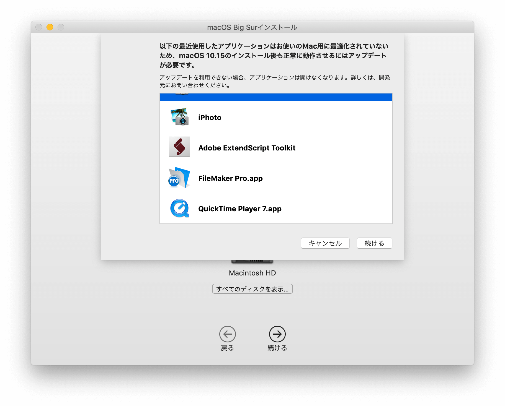Viewport: 505px width, 406px height.
Task: Click the highlighted blue row at list top
Action: [x=276, y=97]
